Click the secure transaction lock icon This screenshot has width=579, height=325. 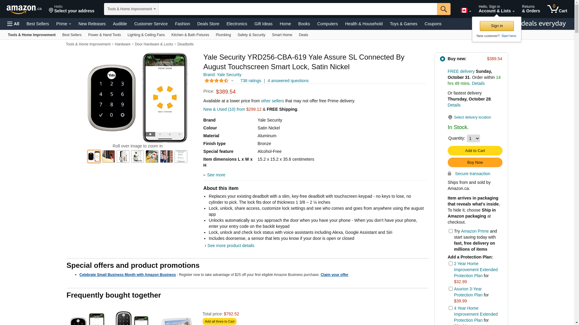[x=449, y=174]
